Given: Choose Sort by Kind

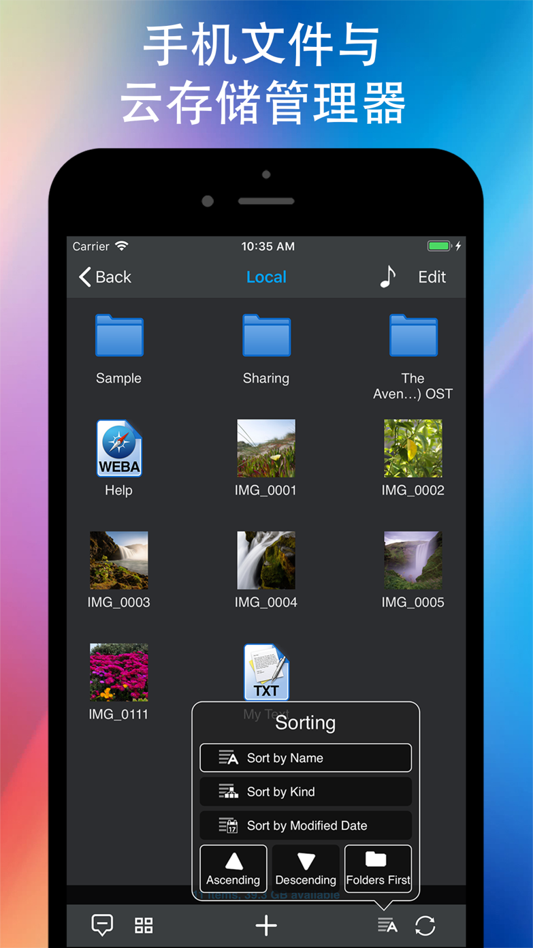Looking at the screenshot, I should coord(306,791).
